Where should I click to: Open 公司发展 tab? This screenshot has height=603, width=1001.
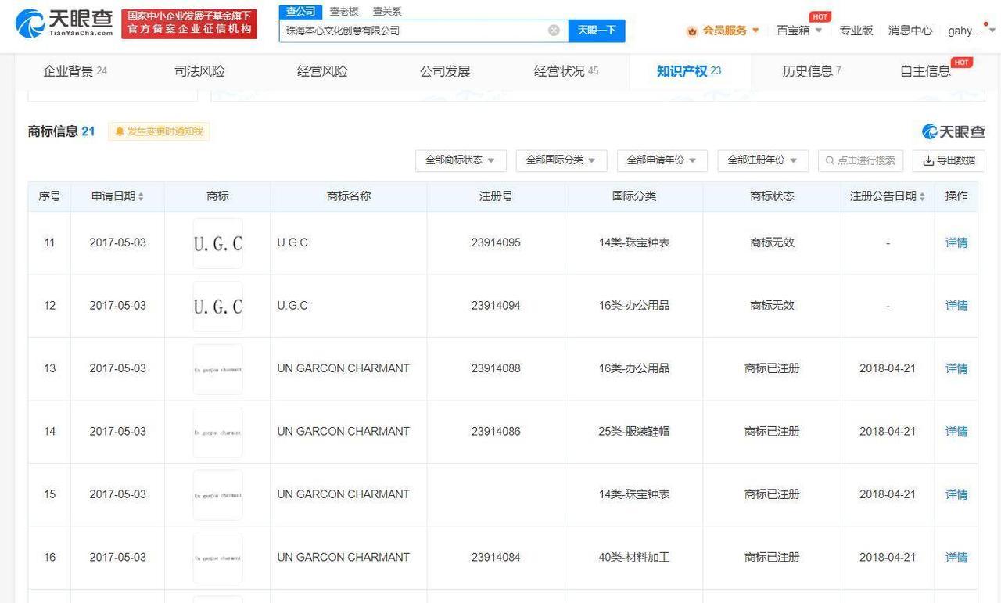[x=445, y=71]
